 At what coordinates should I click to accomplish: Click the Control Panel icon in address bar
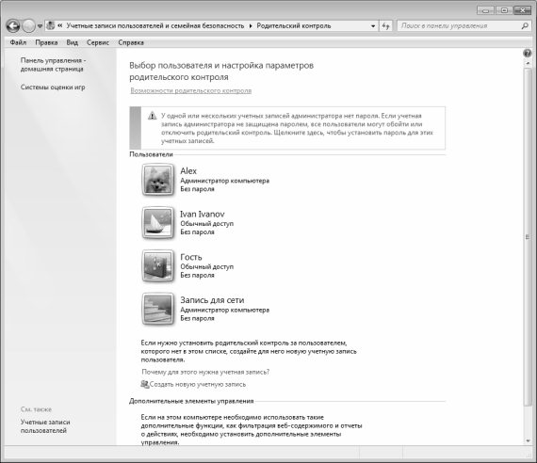(x=51, y=25)
